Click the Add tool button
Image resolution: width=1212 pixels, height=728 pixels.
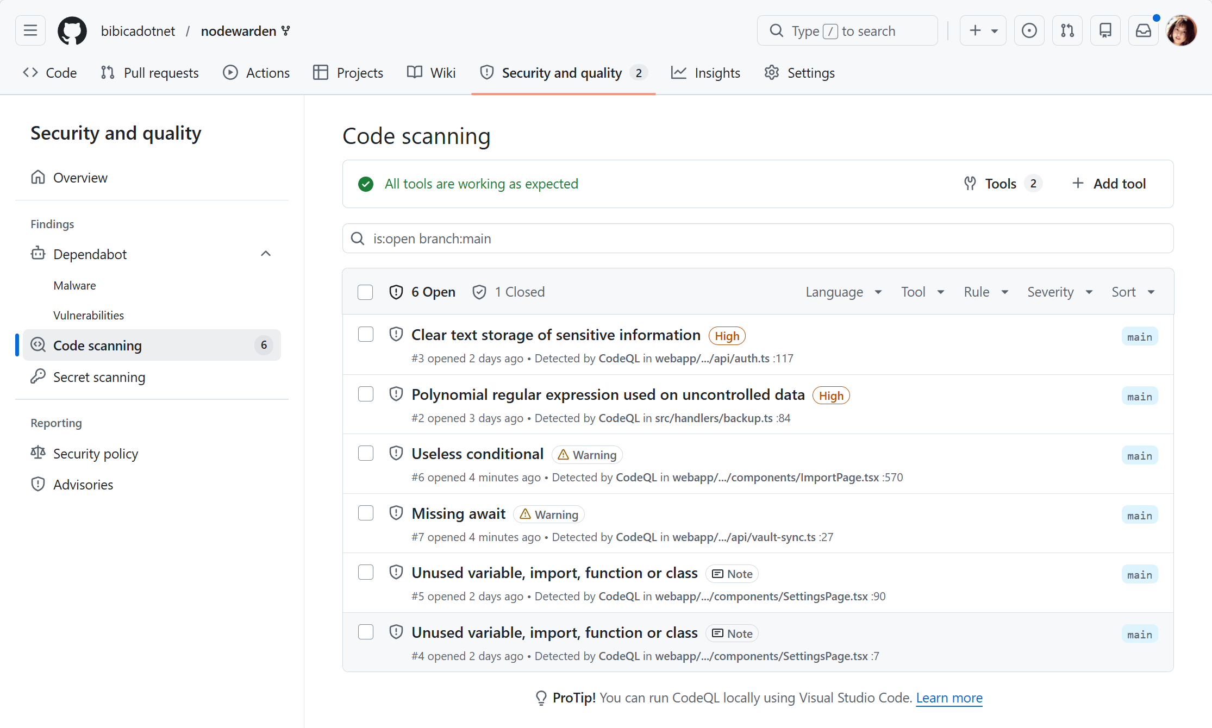(x=1109, y=184)
